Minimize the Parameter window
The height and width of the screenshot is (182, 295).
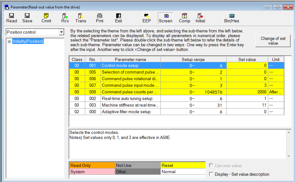267,7
